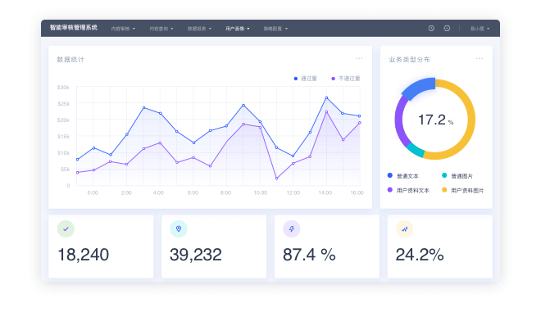Toggle 普通图片 in the donut legend
The image size is (541, 321).
(457, 176)
